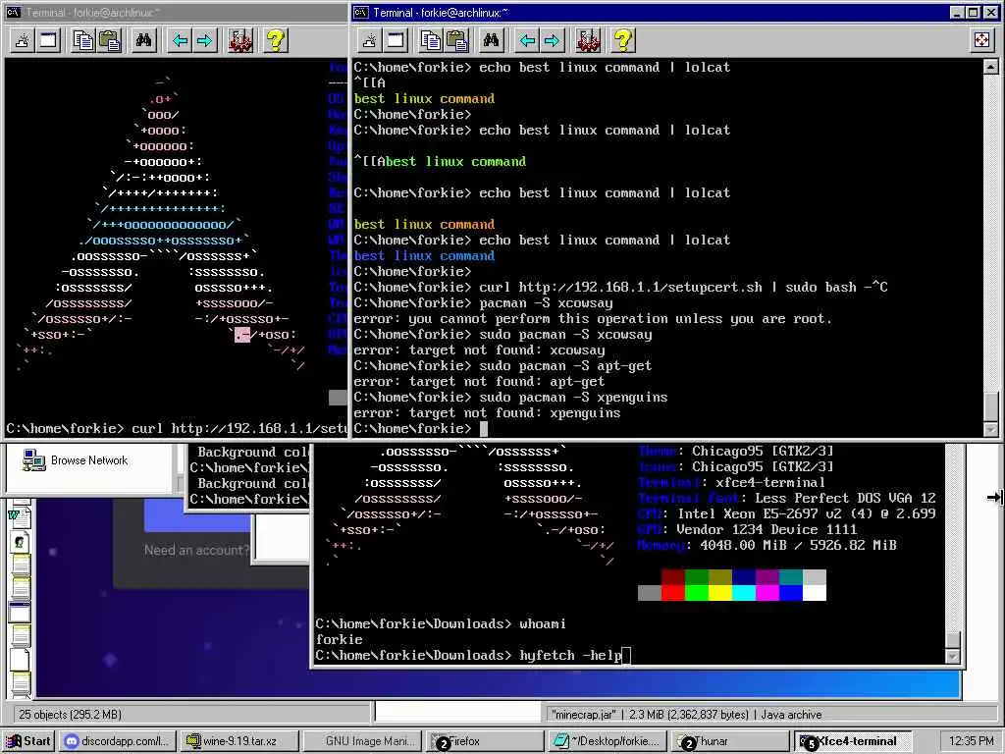Switch to the Thunar taskbar group
The height and width of the screenshot is (754, 1005).
pos(730,741)
